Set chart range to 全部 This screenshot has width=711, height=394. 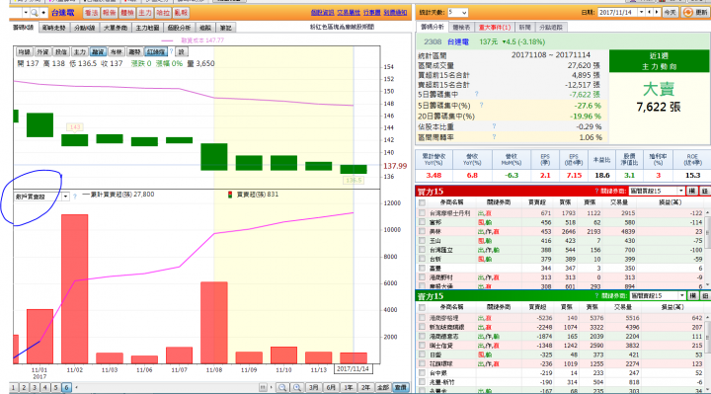pos(383,387)
